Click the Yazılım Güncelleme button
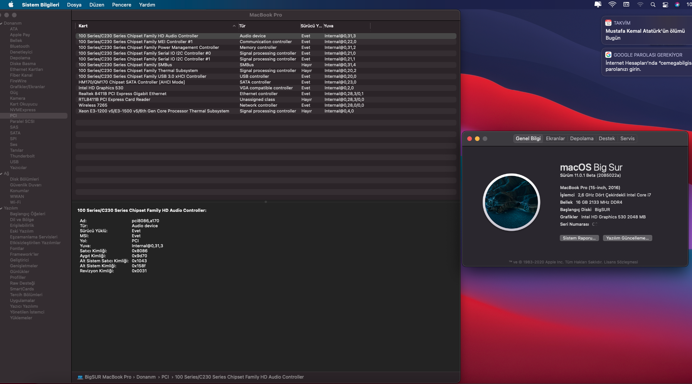This screenshot has height=384, width=692. tap(627, 238)
